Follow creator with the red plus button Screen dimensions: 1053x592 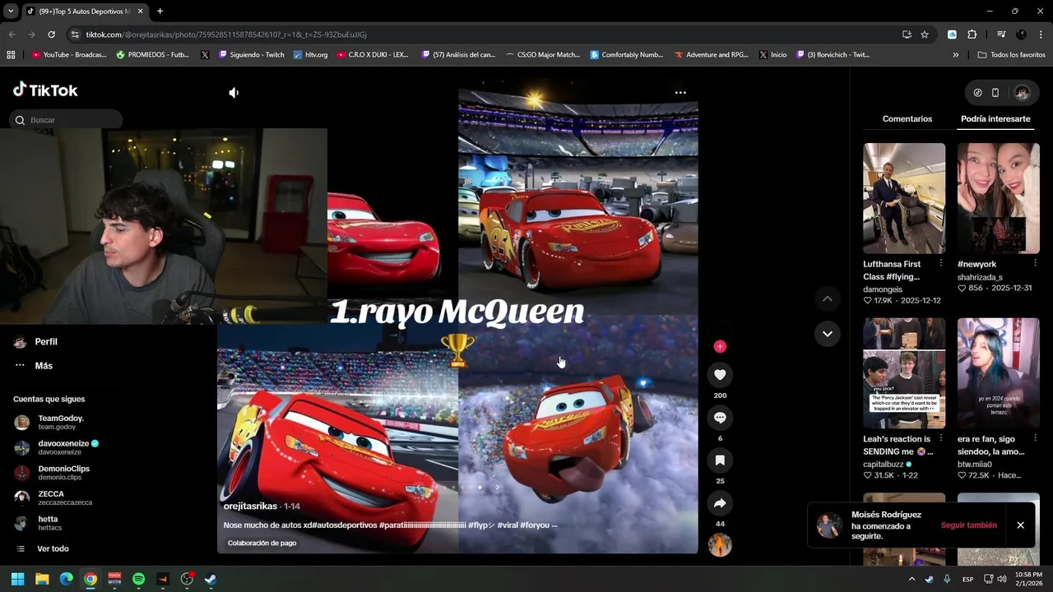[x=720, y=346]
